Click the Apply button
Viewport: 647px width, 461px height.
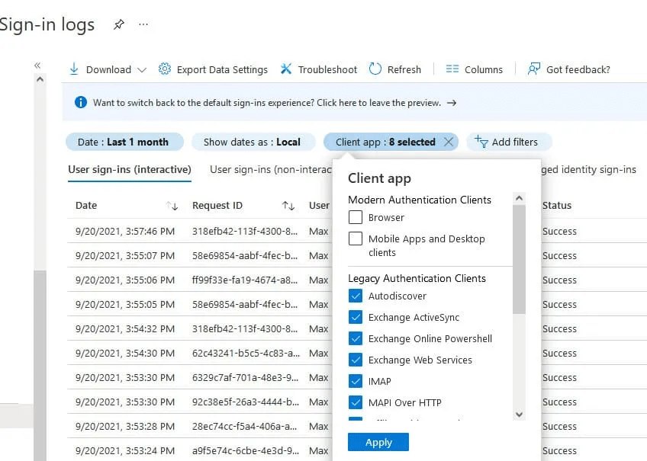[x=378, y=442]
